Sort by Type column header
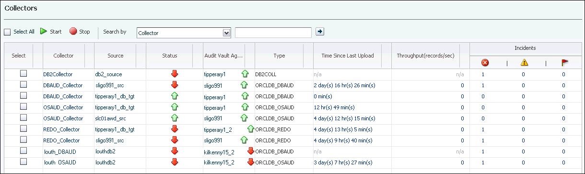The height and width of the screenshot is (174, 585). pos(279,56)
